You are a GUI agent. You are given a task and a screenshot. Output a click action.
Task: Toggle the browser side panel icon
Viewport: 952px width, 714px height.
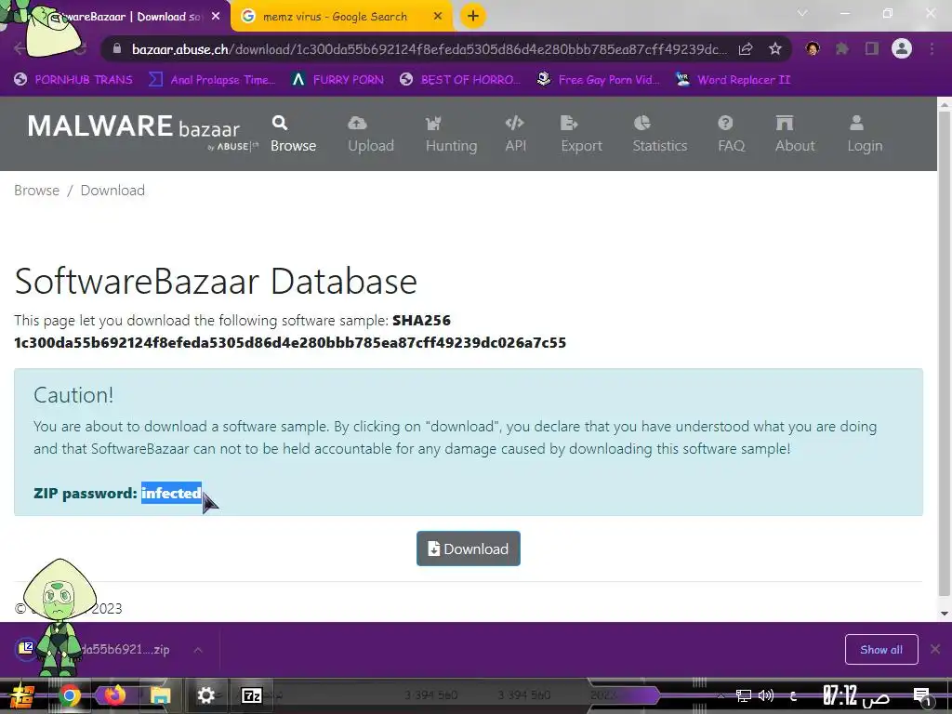pyautogui.click(x=872, y=48)
